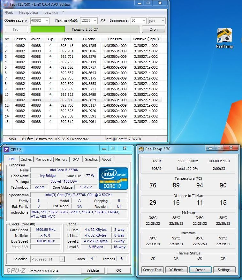The image size is (242, 280).
Task: Click the Intel Core i7 logo badge
Action: (113, 178)
